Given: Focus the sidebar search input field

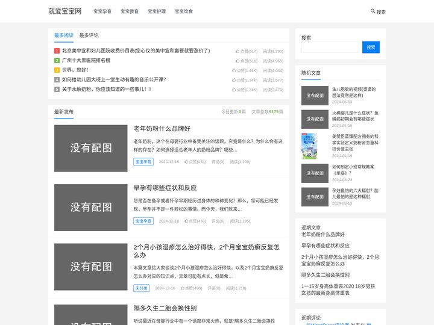Looking at the screenshot, I should pos(330,48).
